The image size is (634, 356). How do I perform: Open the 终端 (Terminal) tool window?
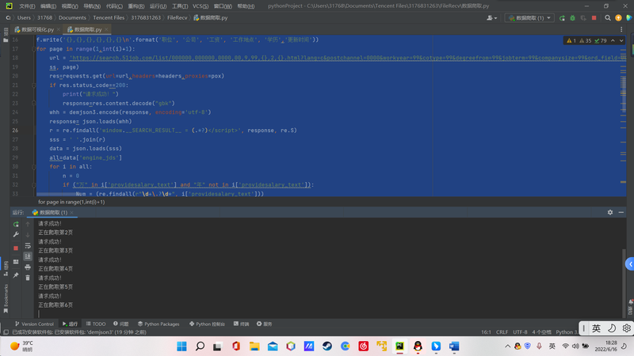pyautogui.click(x=242, y=324)
